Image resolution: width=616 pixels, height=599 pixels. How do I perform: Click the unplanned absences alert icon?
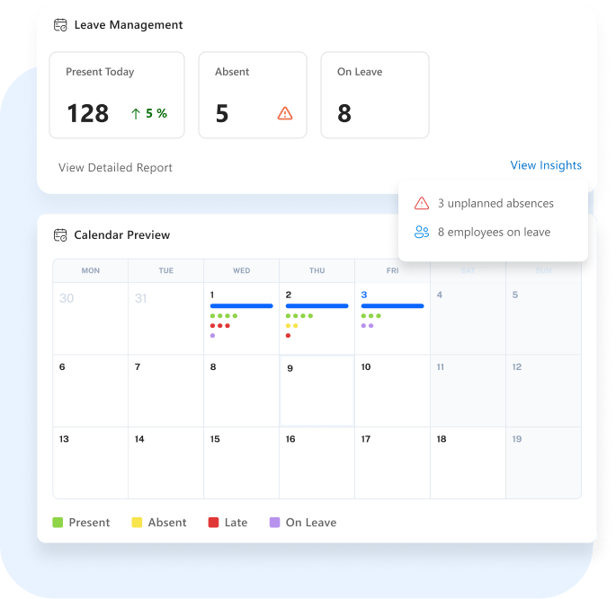tap(422, 203)
